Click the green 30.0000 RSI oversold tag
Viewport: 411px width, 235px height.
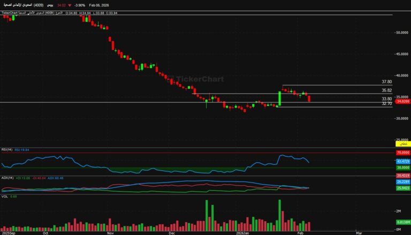(402, 168)
